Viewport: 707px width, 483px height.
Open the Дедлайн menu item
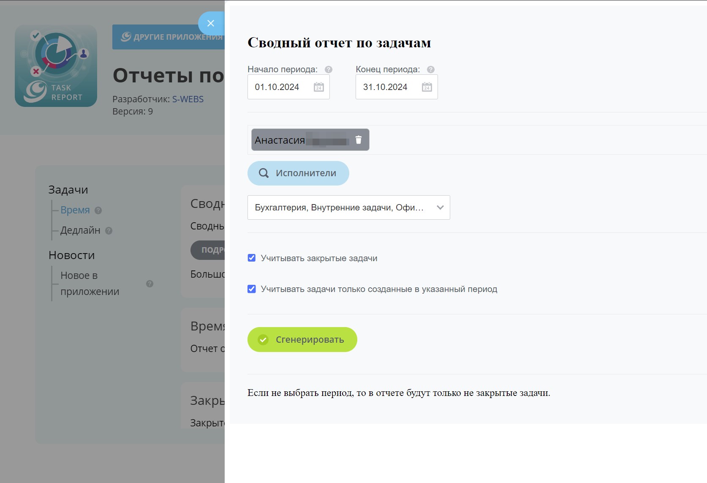[x=80, y=230]
